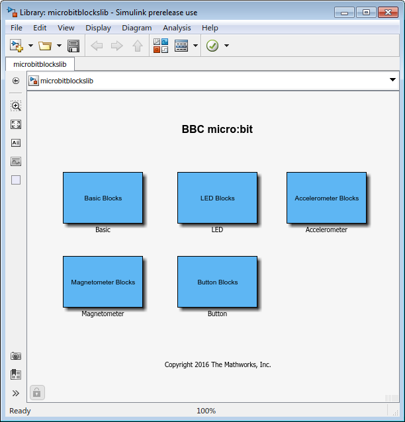Select the Area box tool swatch
Screen dimensions: 405x422
tap(16, 180)
